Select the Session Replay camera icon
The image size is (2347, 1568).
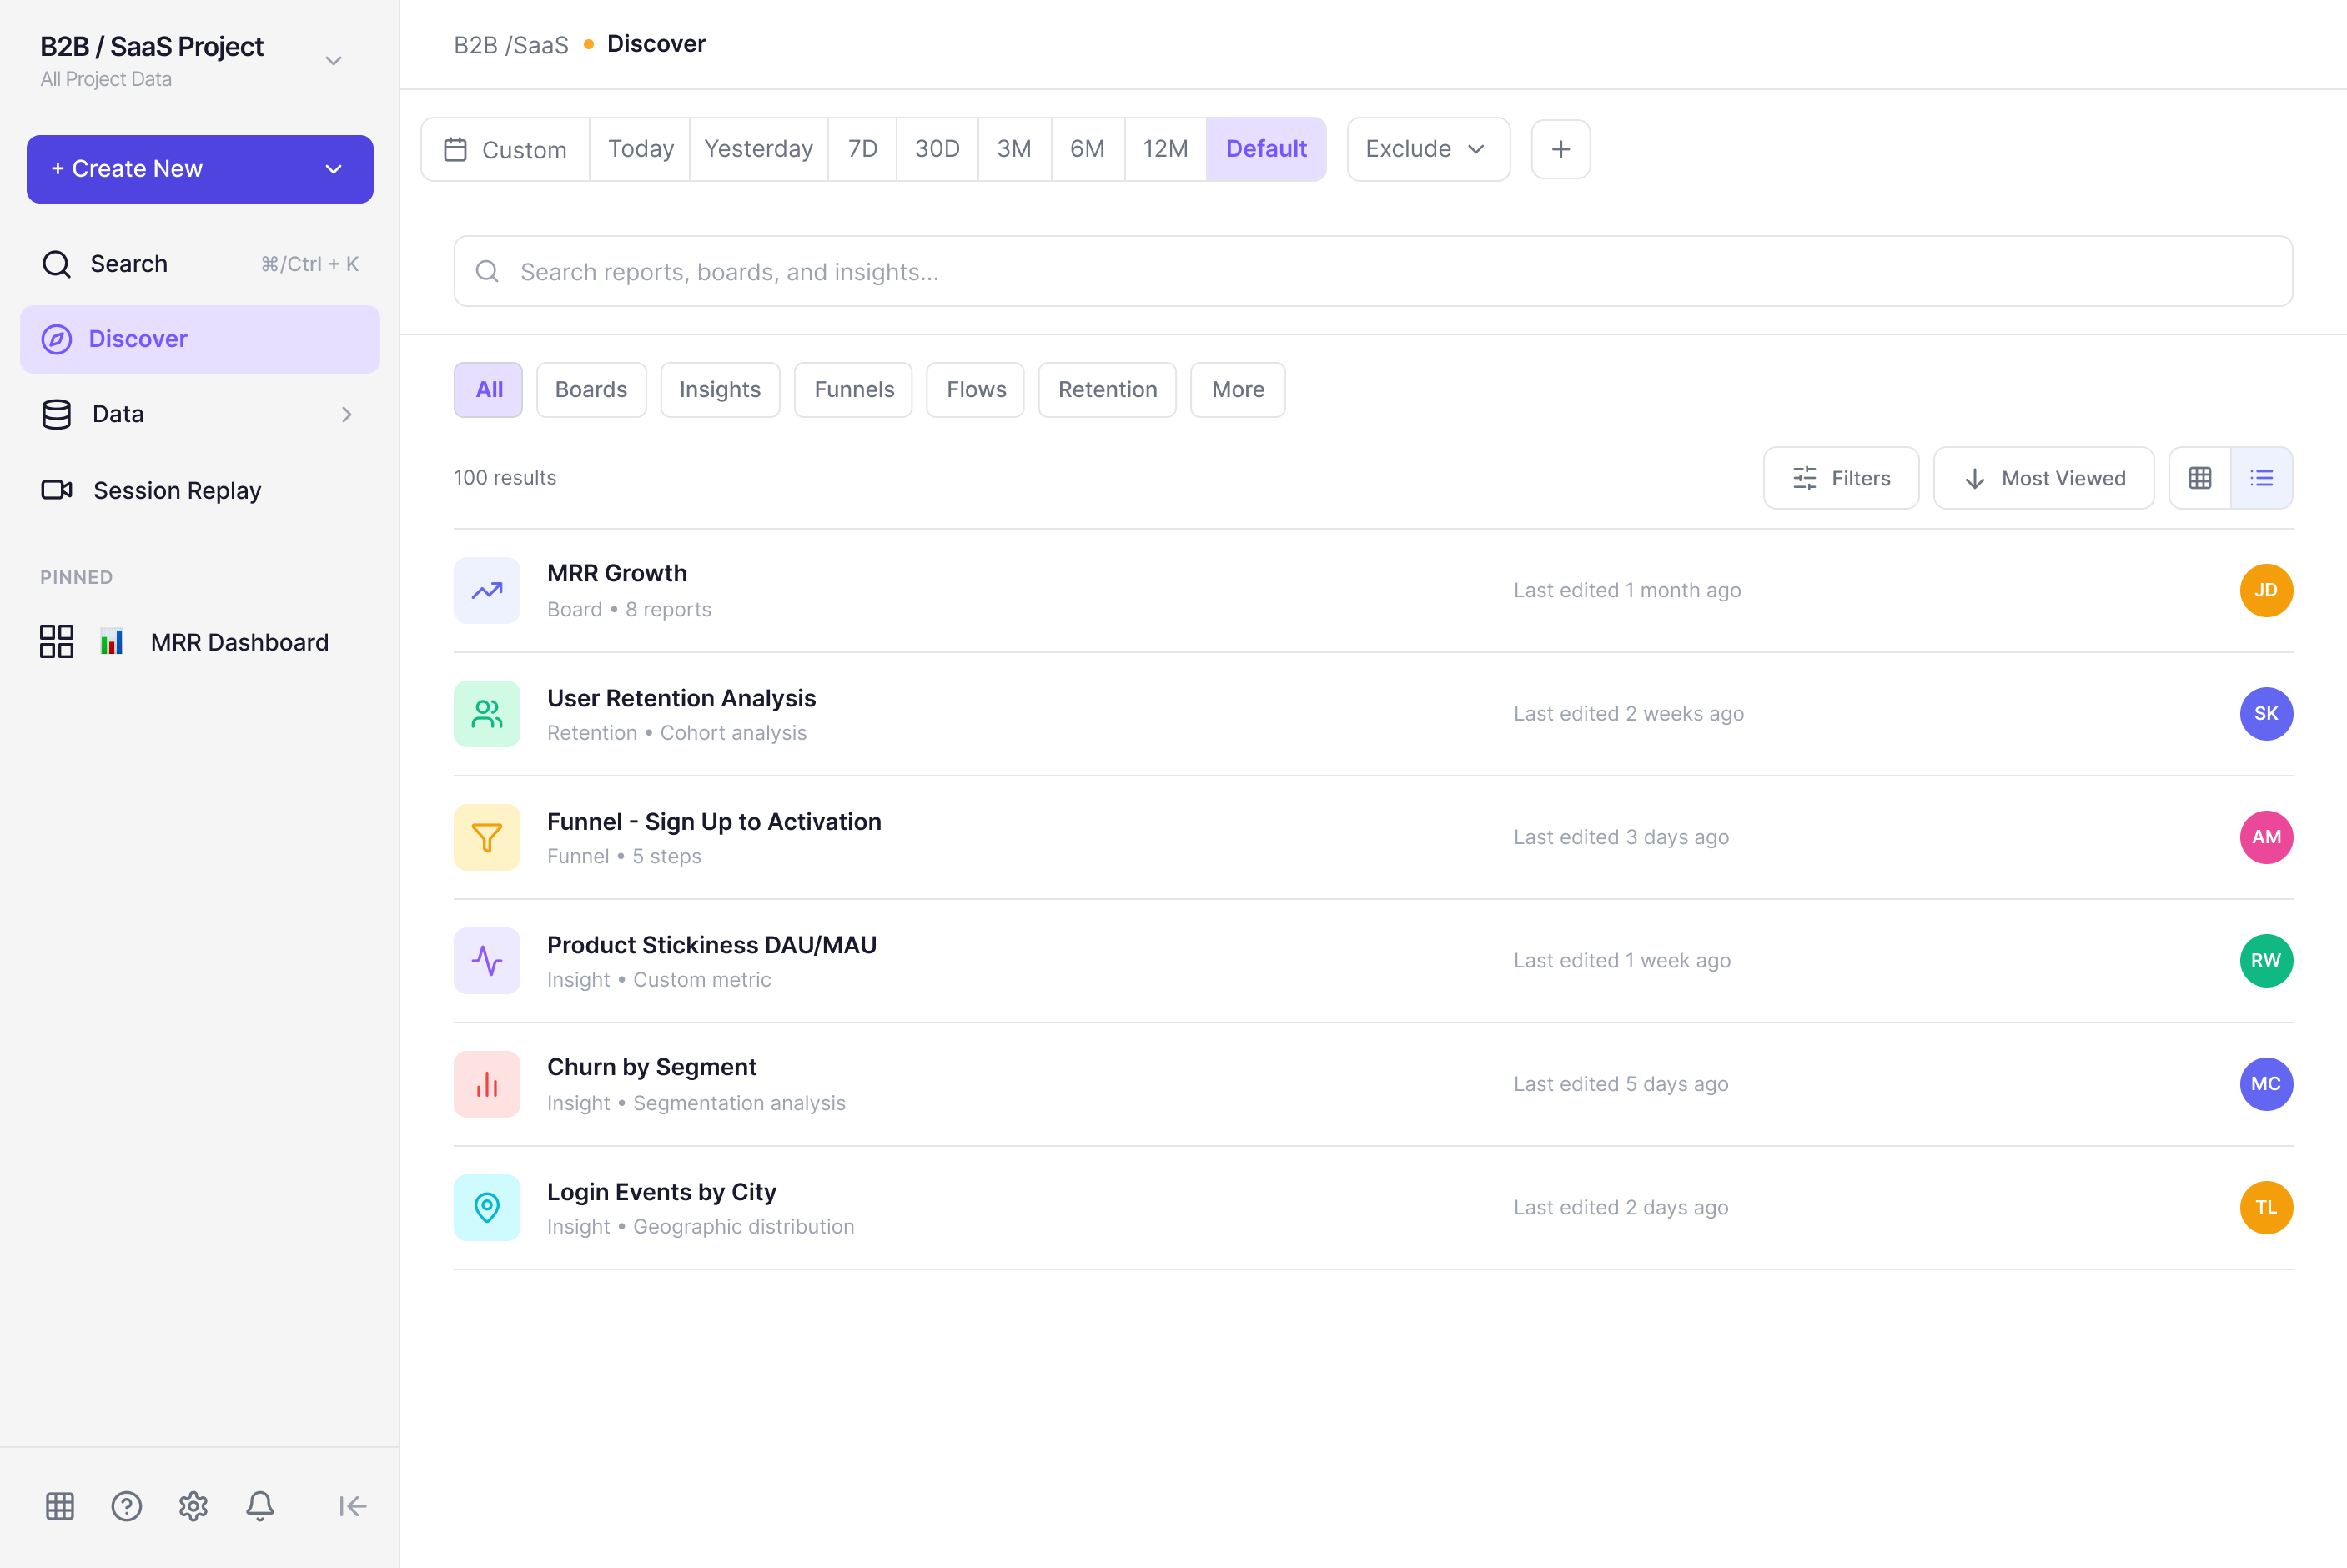pyautogui.click(x=56, y=489)
